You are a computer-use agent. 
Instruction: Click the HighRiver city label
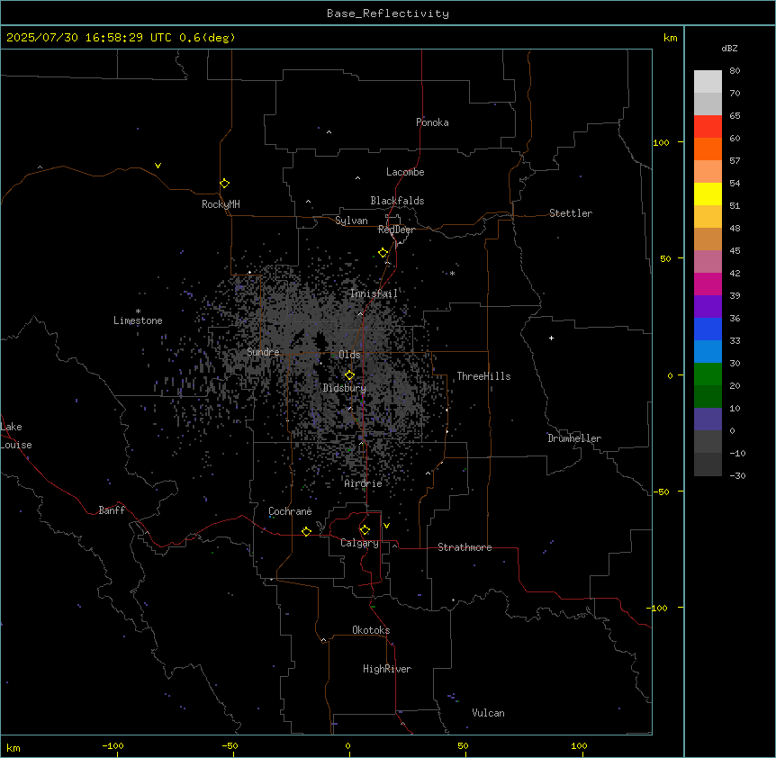(x=387, y=669)
